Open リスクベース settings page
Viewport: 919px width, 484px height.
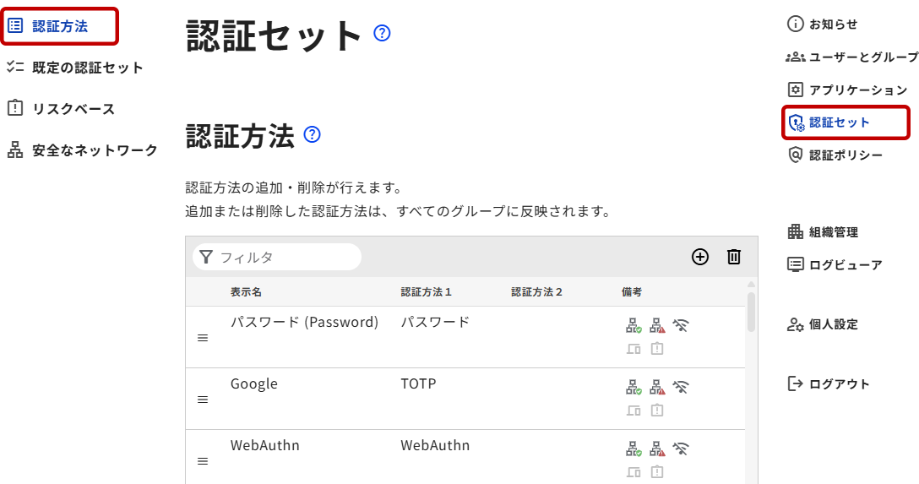[73, 109]
